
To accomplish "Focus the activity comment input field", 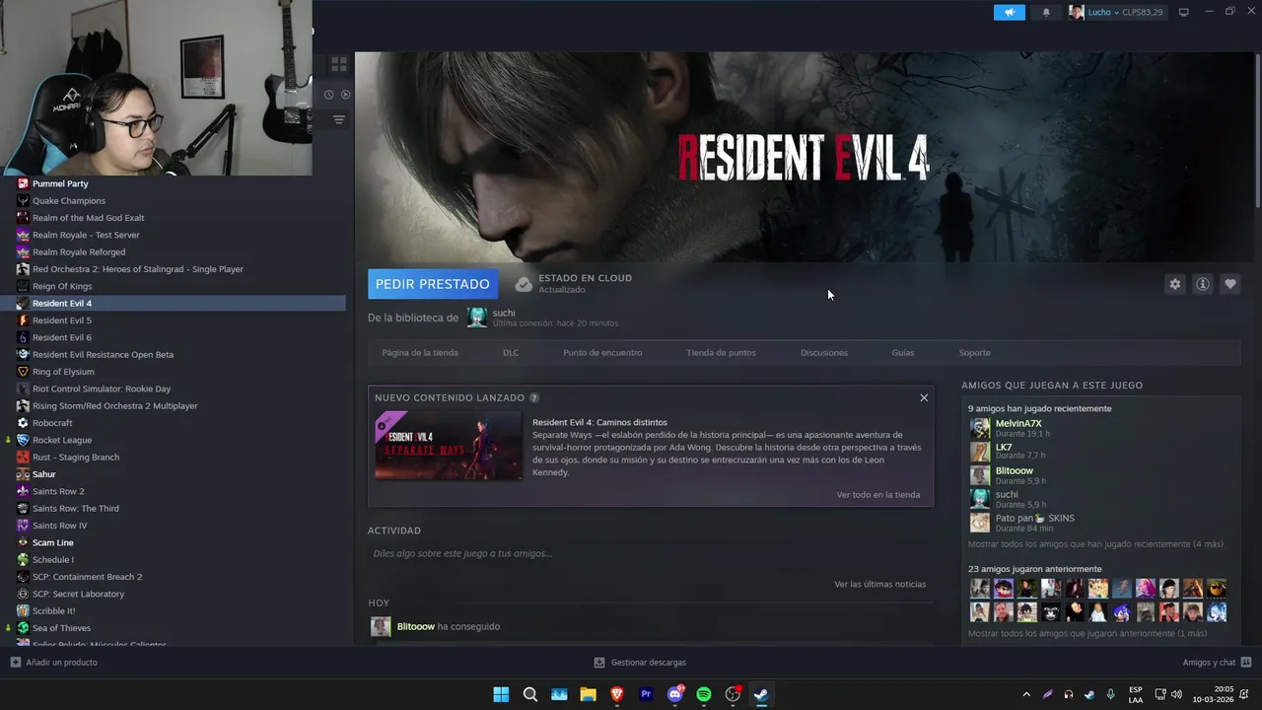I will [x=649, y=553].
